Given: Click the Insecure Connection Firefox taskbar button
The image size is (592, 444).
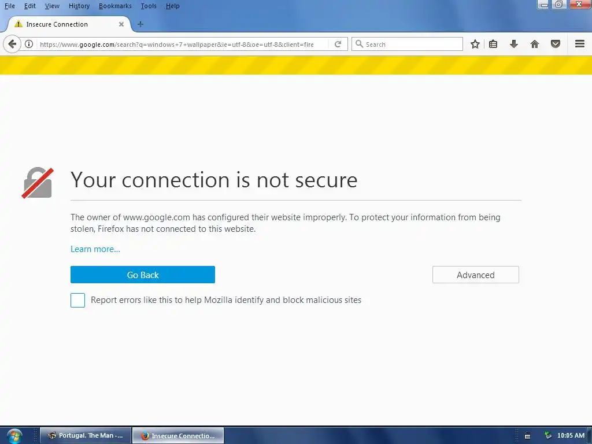Looking at the screenshot, I should point(178,435).
